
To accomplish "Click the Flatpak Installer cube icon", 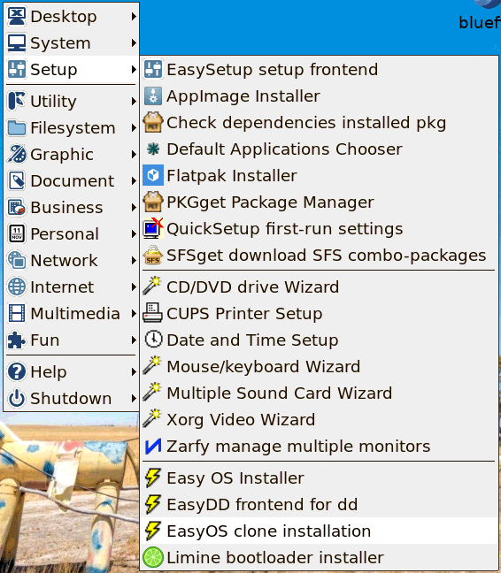I will coord(153,175).
